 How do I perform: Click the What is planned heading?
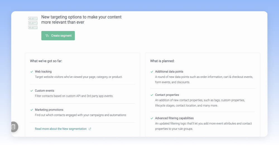(162, 61)
